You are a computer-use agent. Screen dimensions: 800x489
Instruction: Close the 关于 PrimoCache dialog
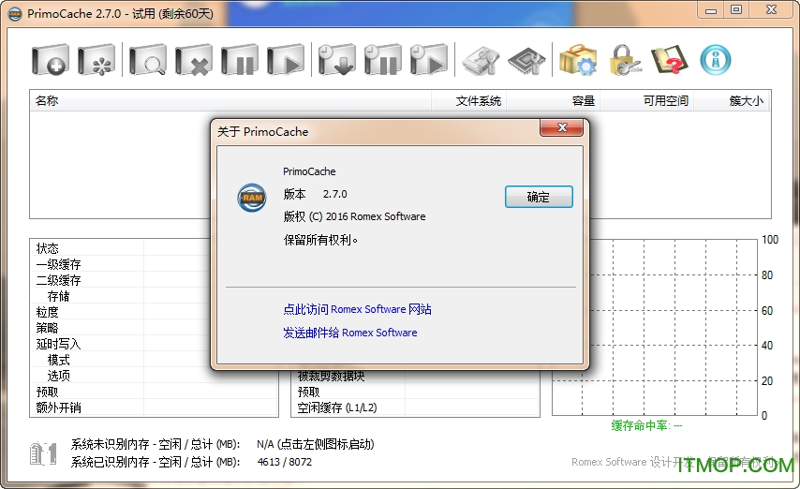[562, 127]
